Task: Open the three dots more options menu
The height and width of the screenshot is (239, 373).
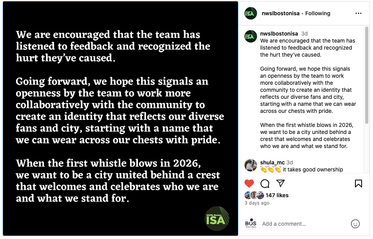Action: (358, 13)
